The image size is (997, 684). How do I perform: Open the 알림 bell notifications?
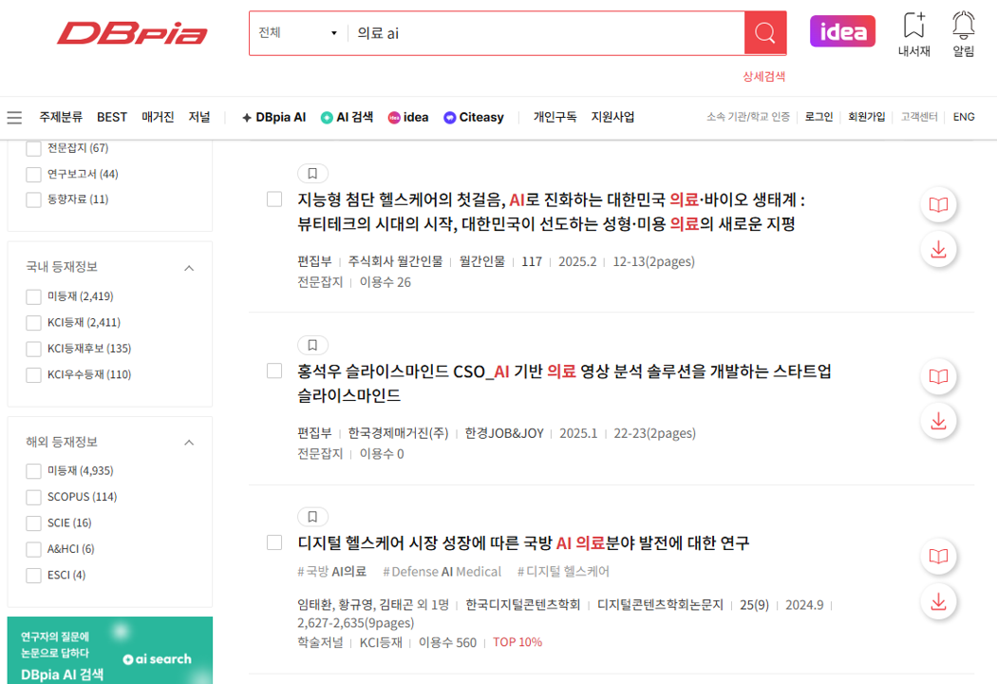coord(964,35)
